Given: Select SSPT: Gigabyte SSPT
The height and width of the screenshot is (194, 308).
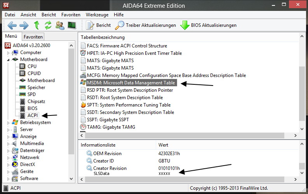Looking at the screenshot, I should (x=108, y=120).
